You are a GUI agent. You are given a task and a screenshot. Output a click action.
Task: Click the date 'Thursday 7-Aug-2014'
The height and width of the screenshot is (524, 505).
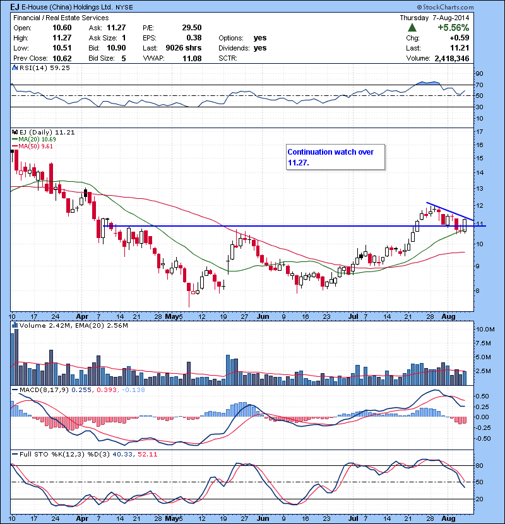(x=434, y=18)
